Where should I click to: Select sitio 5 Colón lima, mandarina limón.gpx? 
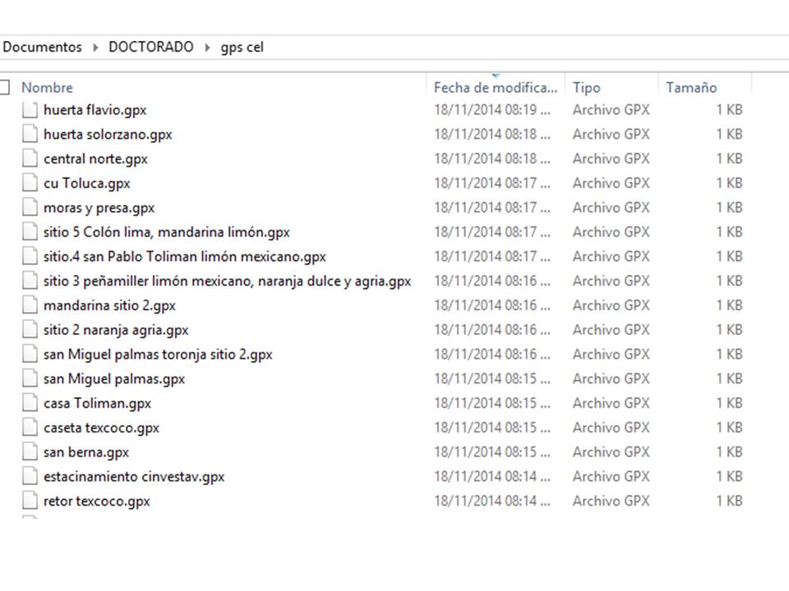[x=166, y=232]
